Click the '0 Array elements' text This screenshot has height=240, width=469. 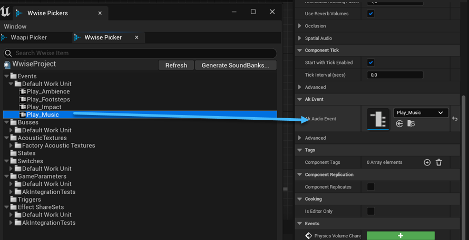click(384, 162)
